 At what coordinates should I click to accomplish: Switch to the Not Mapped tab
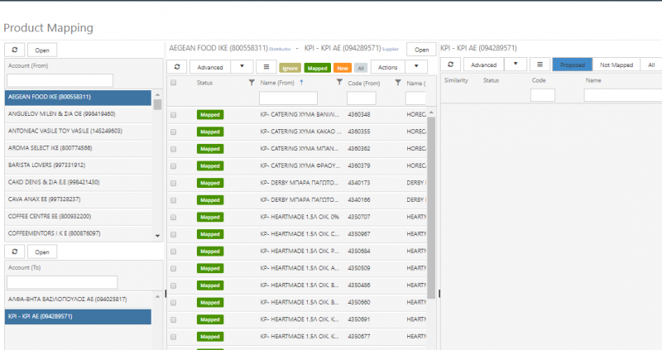pyautogui.click(x=616, y=65)
